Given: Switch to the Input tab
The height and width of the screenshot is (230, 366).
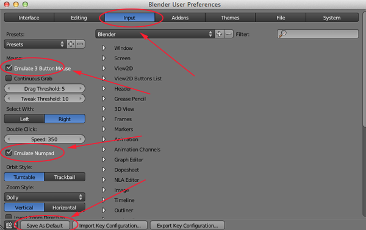Looking at the screenshot, I should click(129, 18).
